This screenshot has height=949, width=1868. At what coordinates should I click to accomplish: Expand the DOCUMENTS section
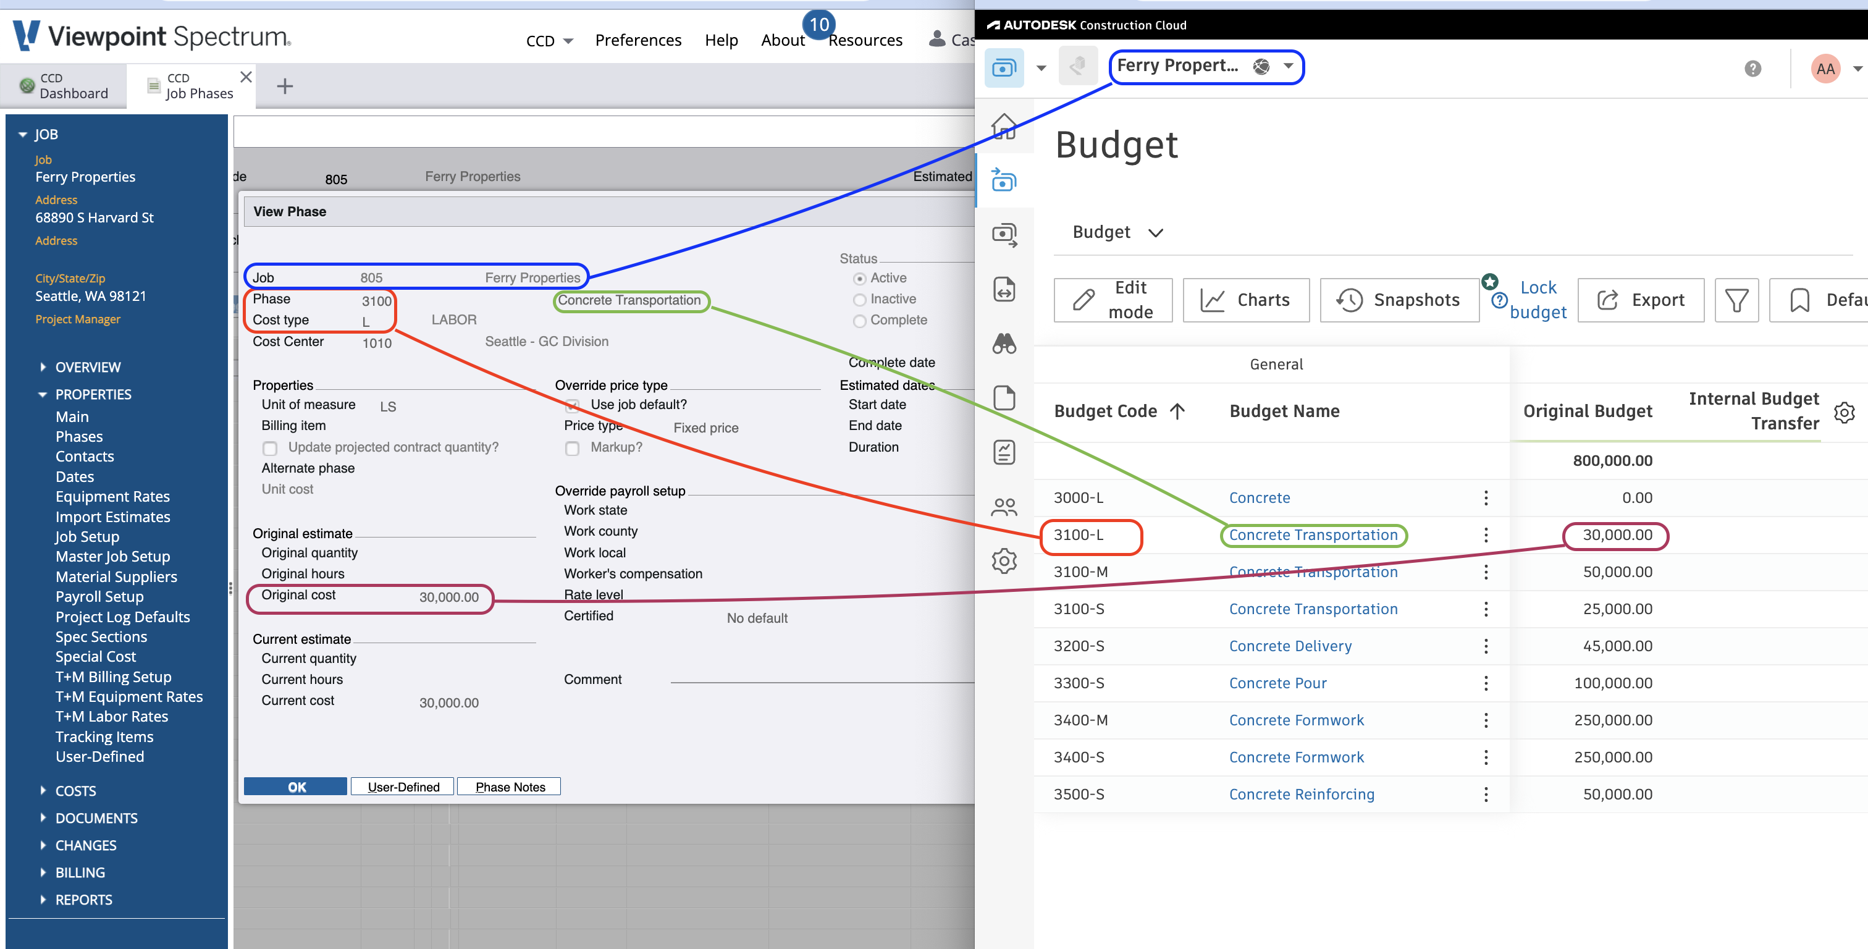coord(43,817)
